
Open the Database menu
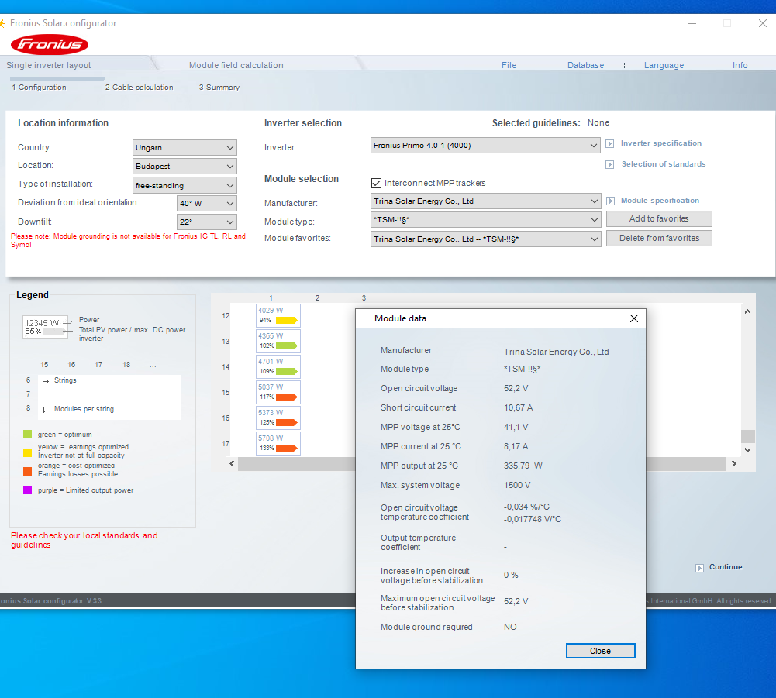585,65
